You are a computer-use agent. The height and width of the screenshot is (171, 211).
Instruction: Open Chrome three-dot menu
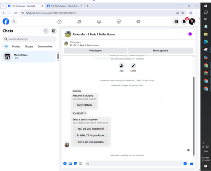click(197, 13)
